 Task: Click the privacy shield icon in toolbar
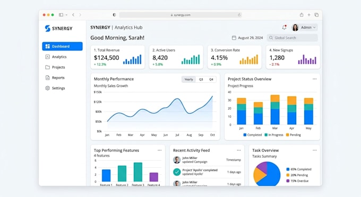click(114, 15)
